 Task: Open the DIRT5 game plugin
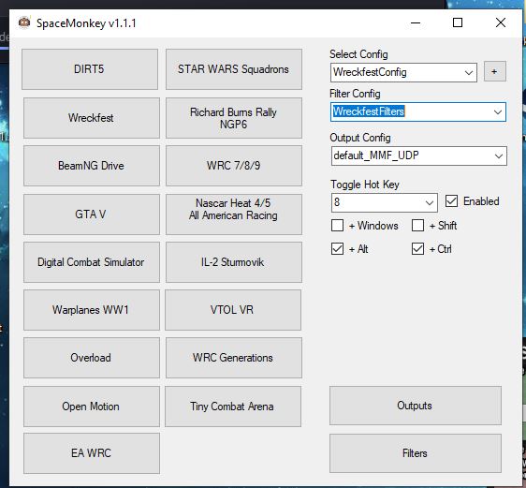(90, 69)
